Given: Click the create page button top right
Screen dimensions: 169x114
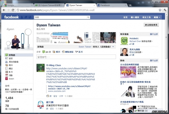Looking at the screenshot, I should pos(151,25).
